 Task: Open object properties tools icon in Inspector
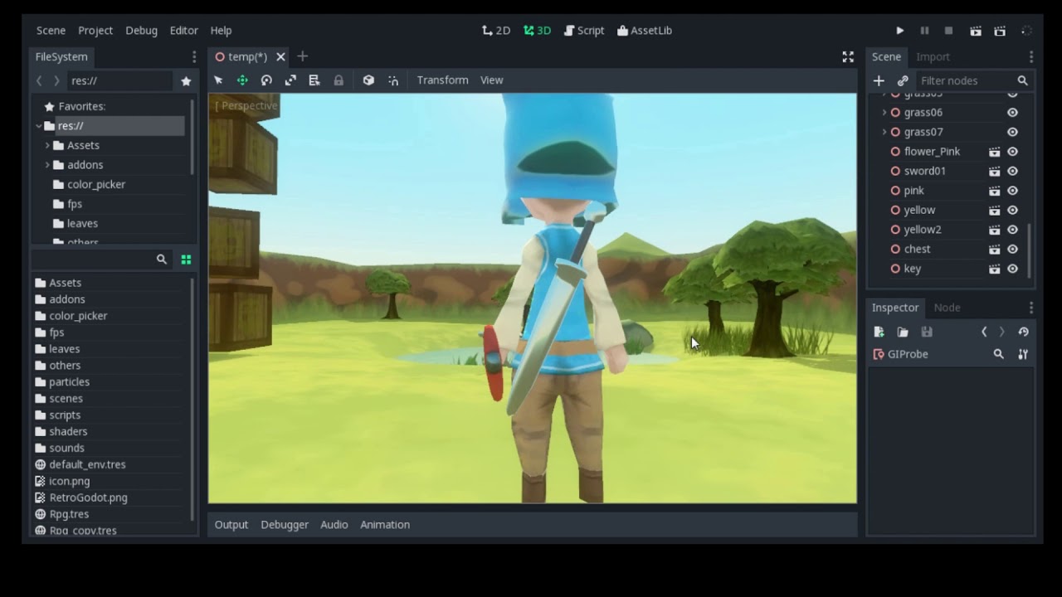click(x=1023, y=354)
